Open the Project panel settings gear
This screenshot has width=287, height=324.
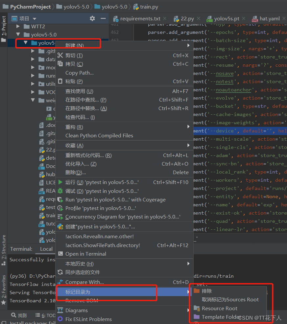pyautogui.click(x=93, y=19)
